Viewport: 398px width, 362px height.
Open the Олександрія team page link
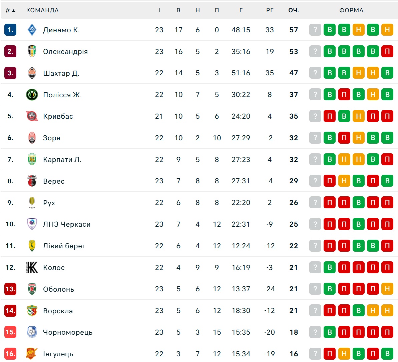[65, 51]
